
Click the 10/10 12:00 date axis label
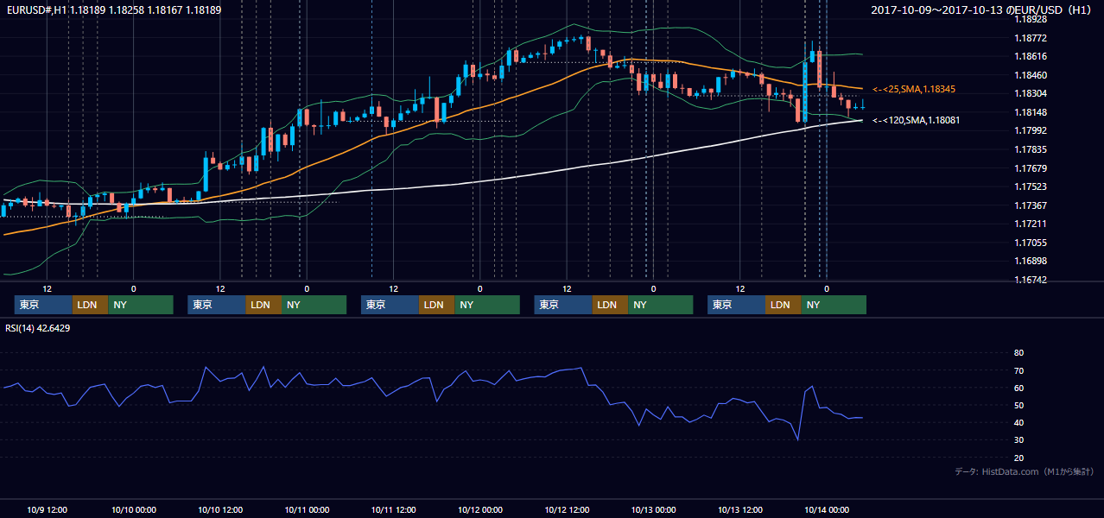[220, 509]
